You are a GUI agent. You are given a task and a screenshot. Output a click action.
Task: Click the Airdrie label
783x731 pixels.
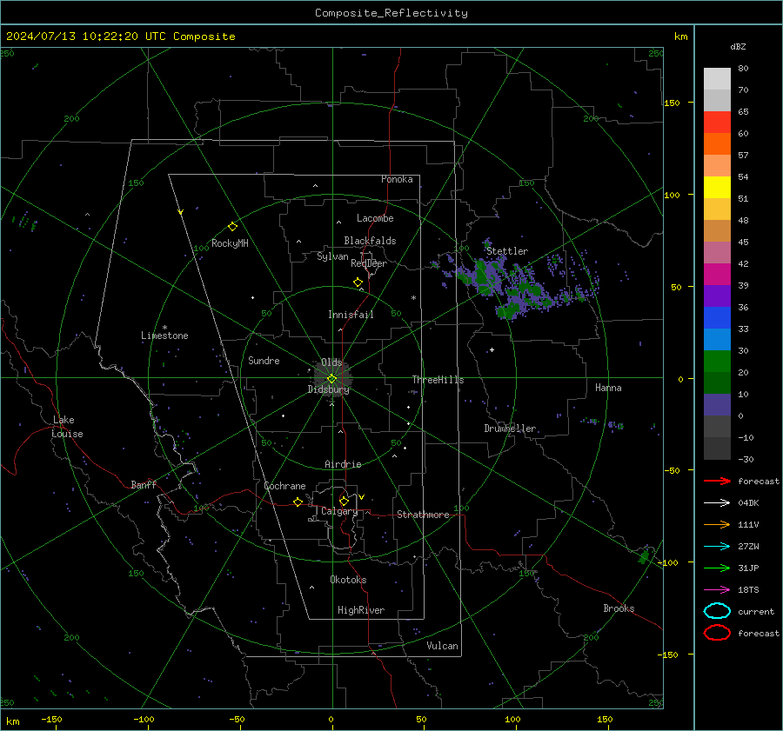(x=343, y=464)
